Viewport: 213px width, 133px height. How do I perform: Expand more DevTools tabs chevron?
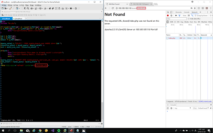click(x=200, y=12)
